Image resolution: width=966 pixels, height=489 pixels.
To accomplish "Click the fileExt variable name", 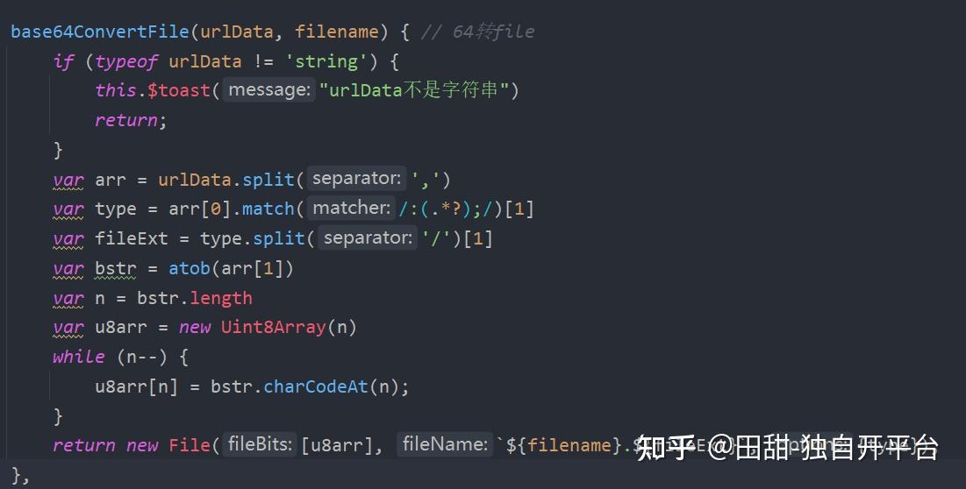I will [x=132, y=238].
